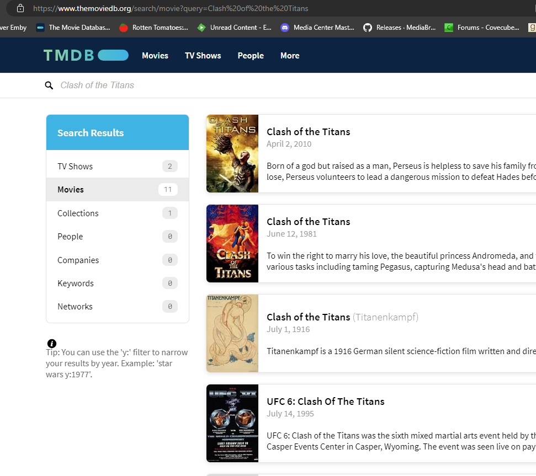Open the More navigation menu
536x476 pixels.
[x=290, y=56]
